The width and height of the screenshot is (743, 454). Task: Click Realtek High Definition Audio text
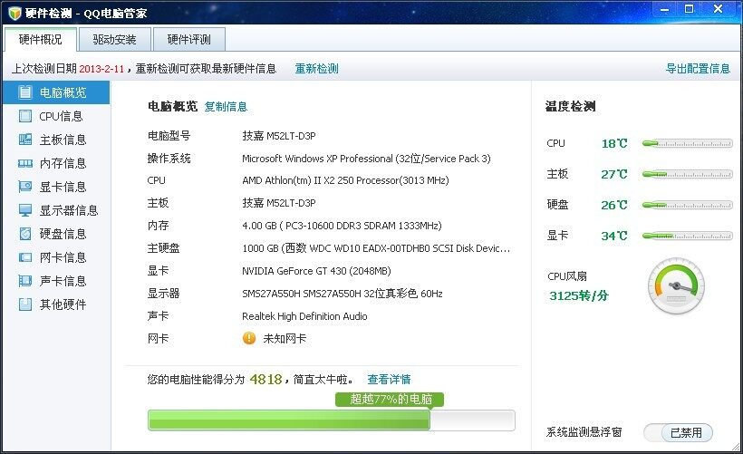pos(304,316)
